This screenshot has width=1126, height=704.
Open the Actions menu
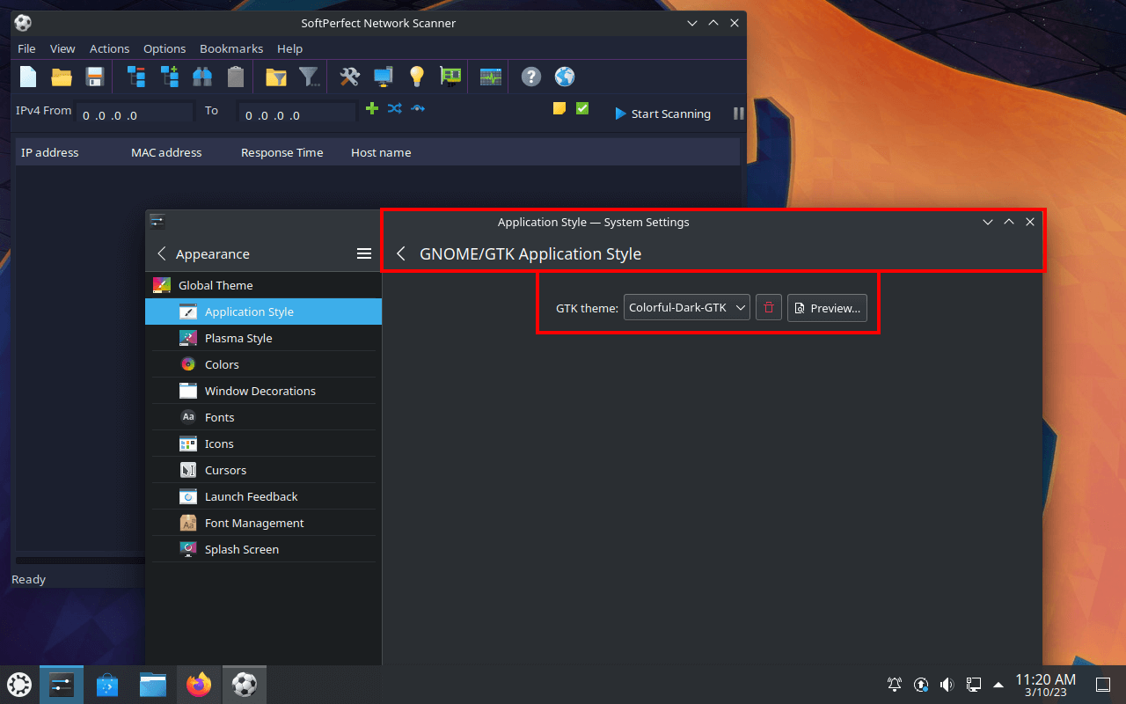109,48
